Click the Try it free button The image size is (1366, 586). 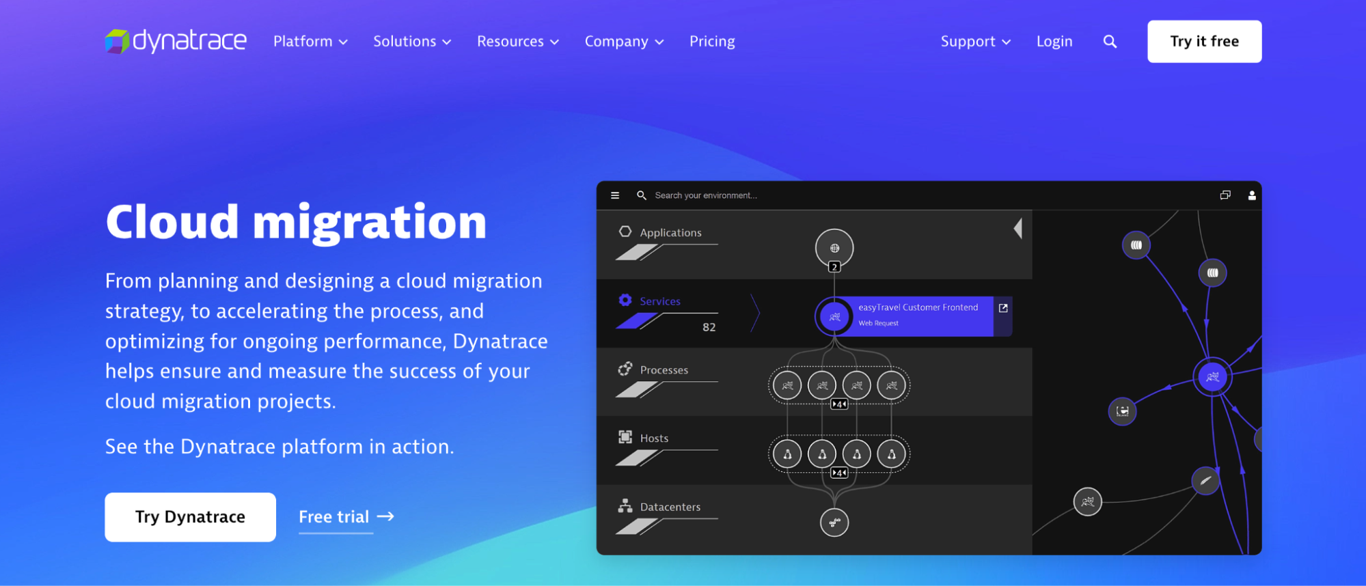click(1204, 42)
